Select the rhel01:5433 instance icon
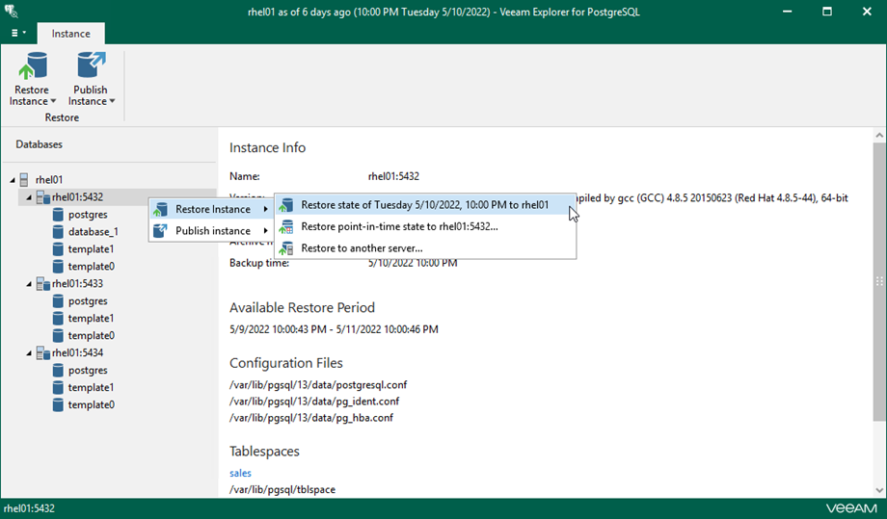The height and width of the screenshot is (519, 887). coord(43,283)
